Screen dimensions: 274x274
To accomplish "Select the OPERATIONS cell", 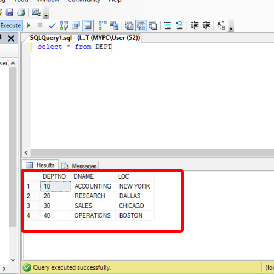I will [93, 215].
